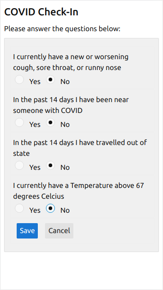Click the Yes label text under cough question
The width and height of the screenshot is (163, 290).
tap(35, 82)
